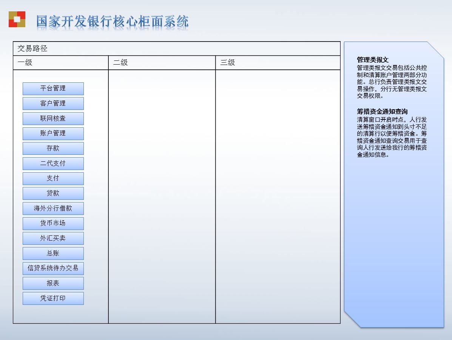Choose the 二代支付 button
452x340 pixels.
53,164
